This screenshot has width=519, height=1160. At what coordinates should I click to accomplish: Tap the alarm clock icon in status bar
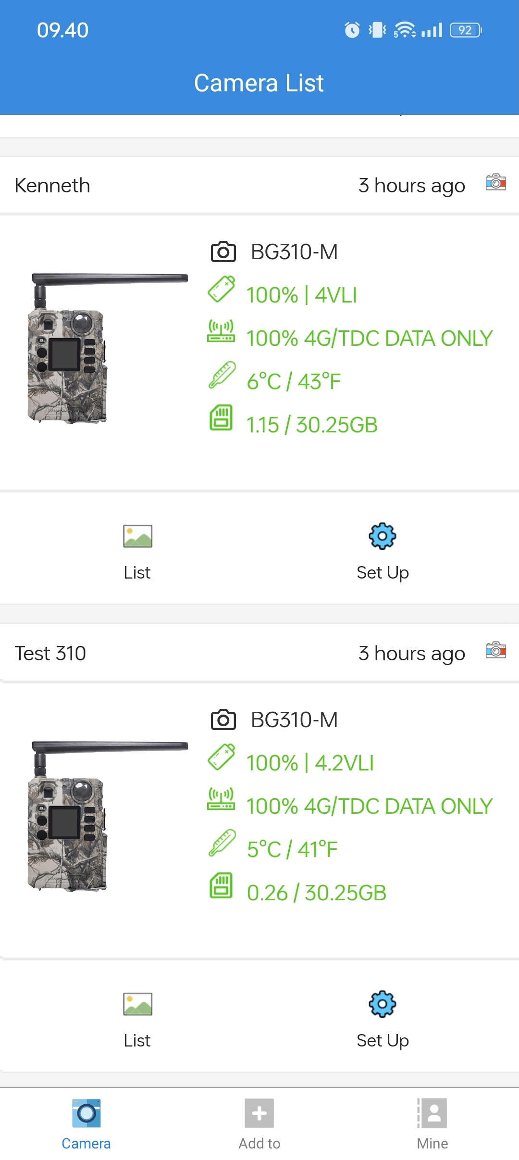coord(352,30)
